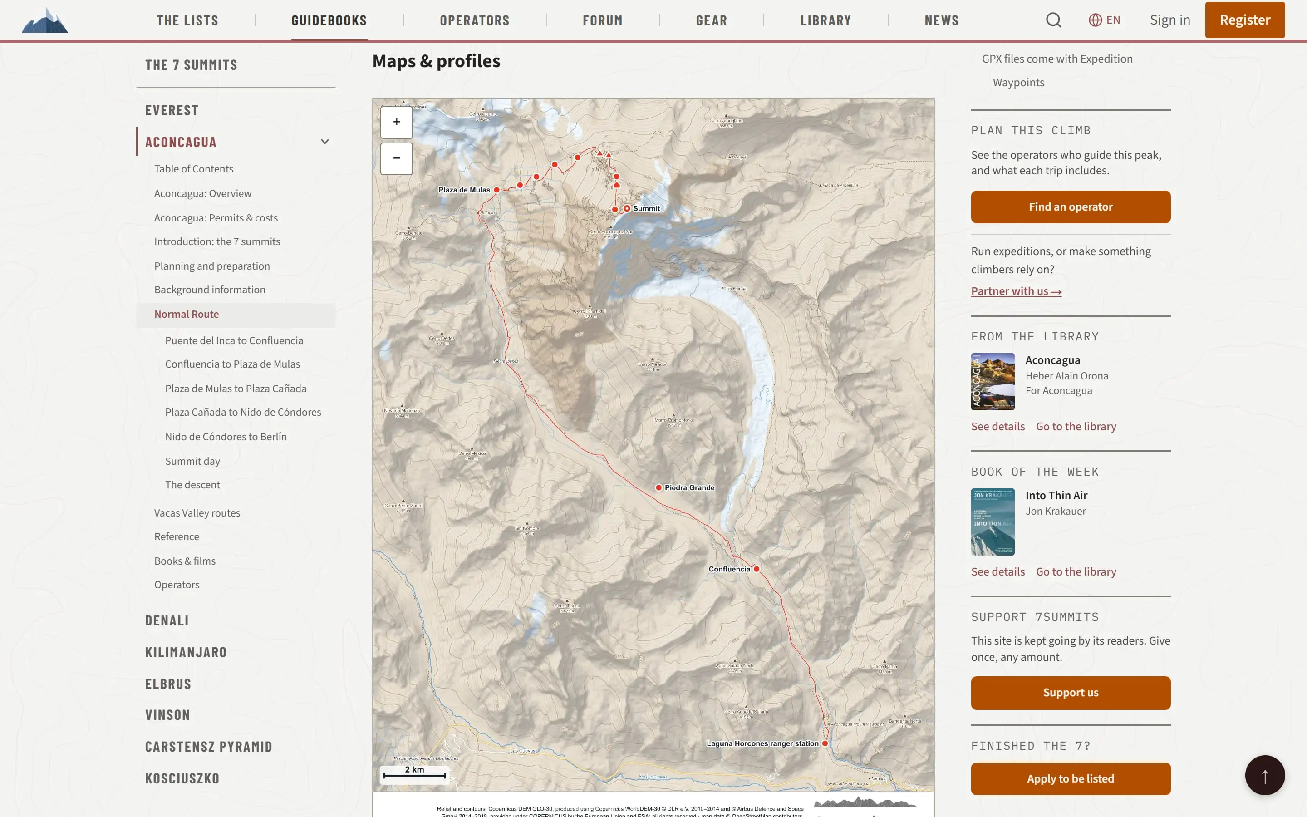Image resolution: width=1307 pixels, height=817 pixels.
Task: Open the Kilimanjaro guidebook
Action: click(x=186, y=652)
